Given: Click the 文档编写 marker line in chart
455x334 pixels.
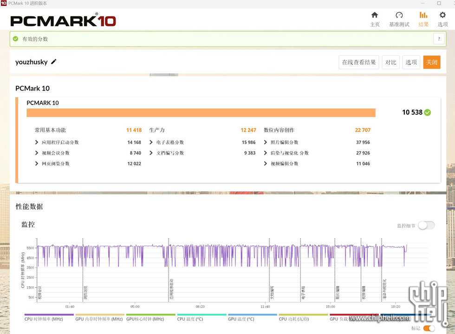Looking at the screenshot, I should 269,270.
